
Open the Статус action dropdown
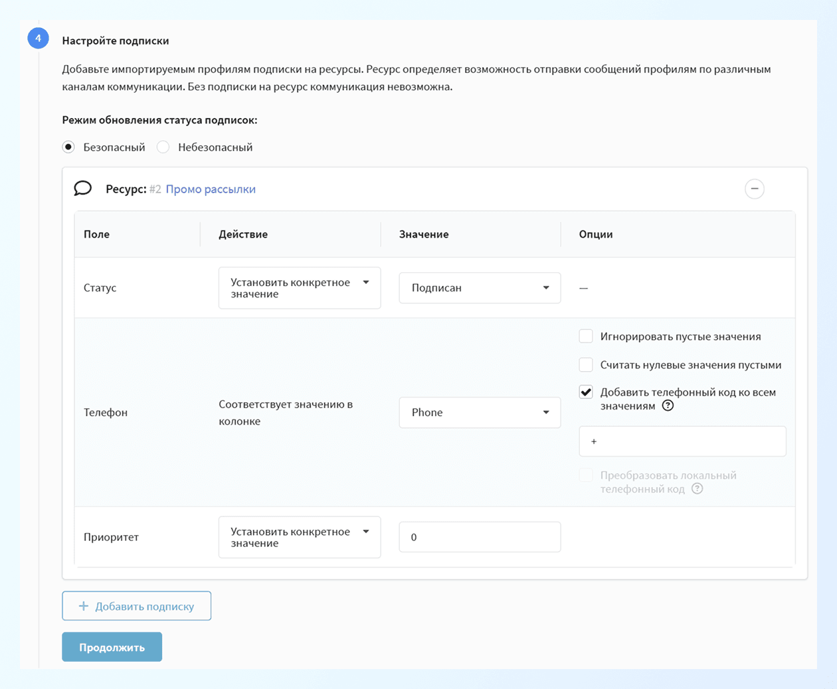(299, 288)
